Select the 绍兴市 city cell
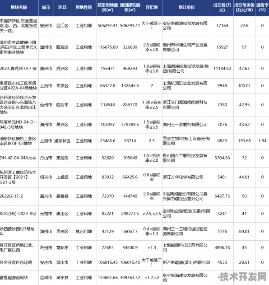The image size is (269, 285). click(46, 177)
